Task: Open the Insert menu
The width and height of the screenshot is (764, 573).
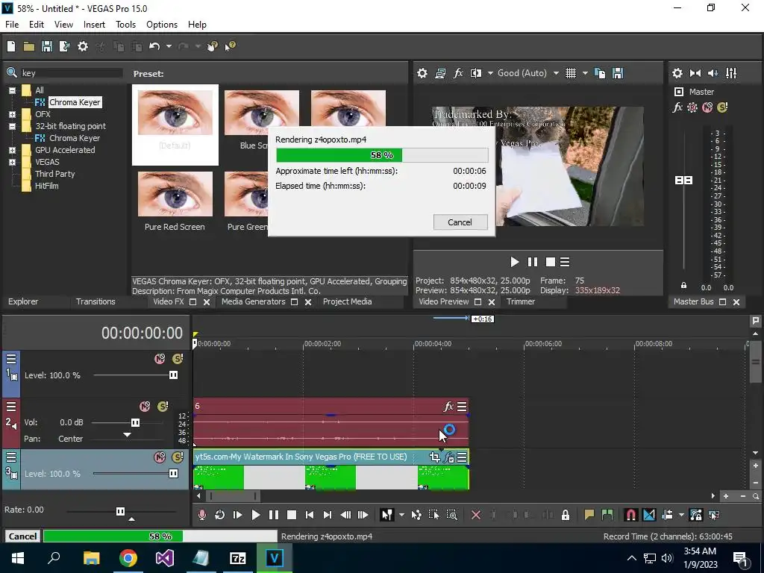Action: point(94,25)
